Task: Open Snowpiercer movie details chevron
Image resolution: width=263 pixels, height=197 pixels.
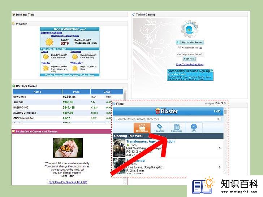Action: (220, 167)
